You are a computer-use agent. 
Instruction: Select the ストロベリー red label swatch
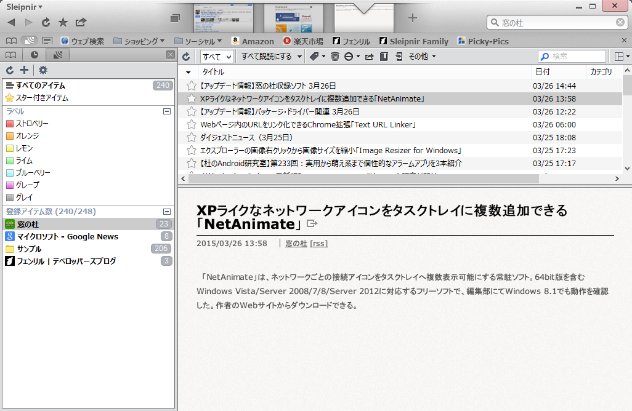(10, 124)
